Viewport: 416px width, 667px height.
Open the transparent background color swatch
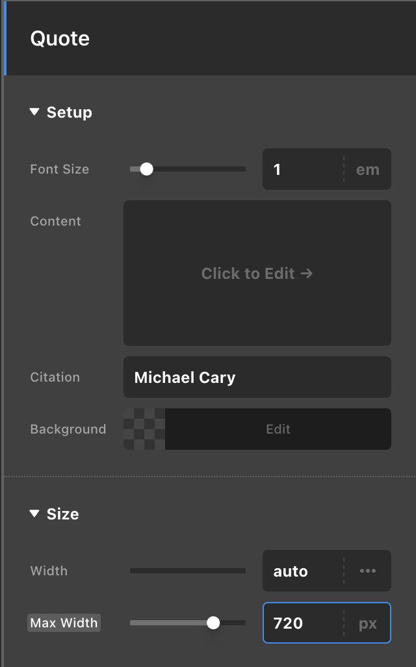tap(144, 429)
